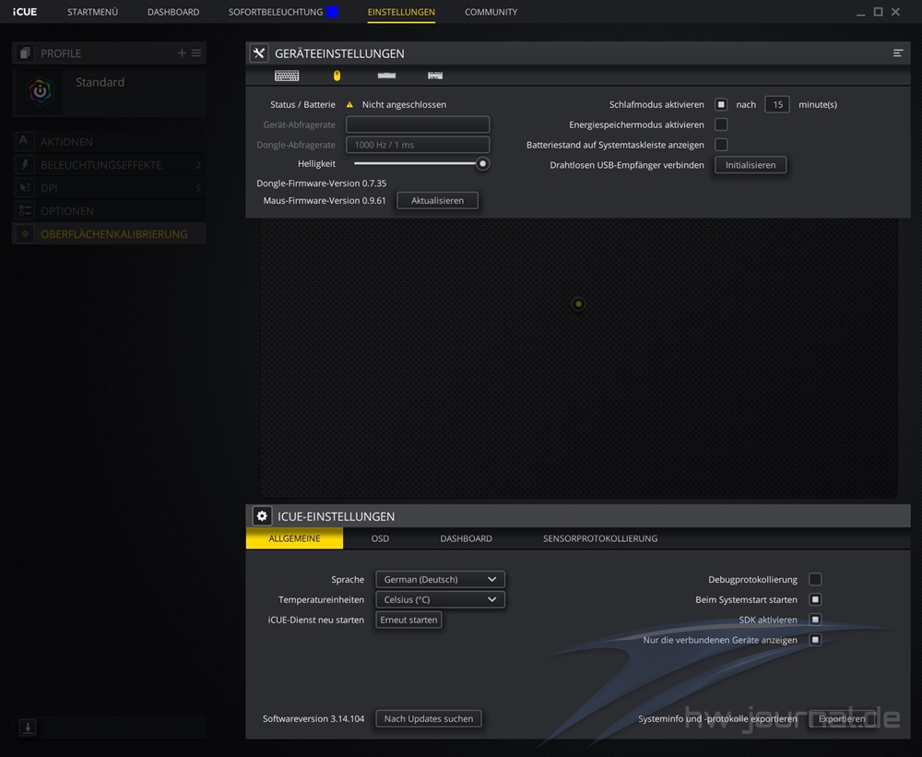Screen dimensions: 922x757
Task: Click the Beleuchtungseffekte lightning icon
Action: (x=24, y=165)
